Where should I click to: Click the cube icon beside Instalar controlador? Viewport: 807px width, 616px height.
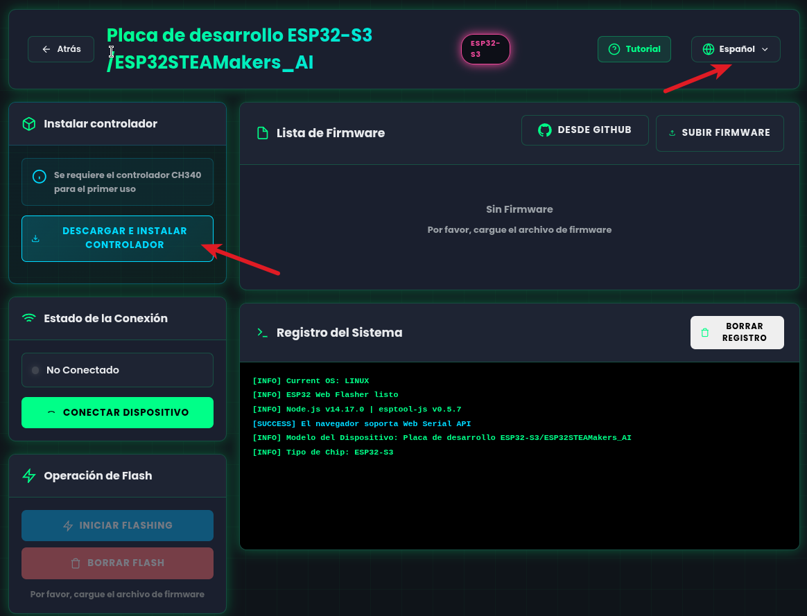28,124
